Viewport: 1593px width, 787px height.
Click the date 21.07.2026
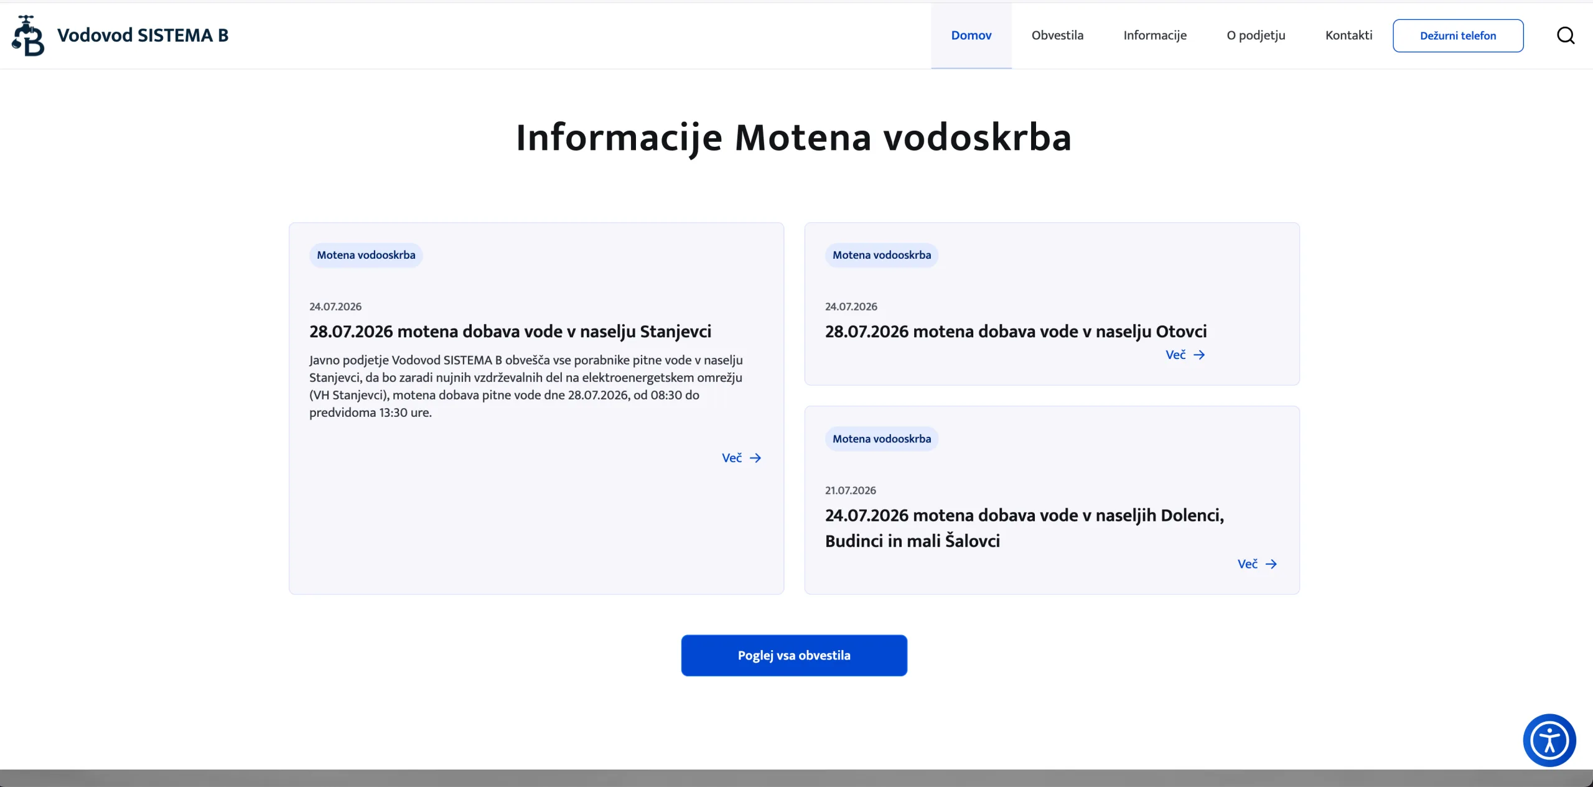point(850,490)
